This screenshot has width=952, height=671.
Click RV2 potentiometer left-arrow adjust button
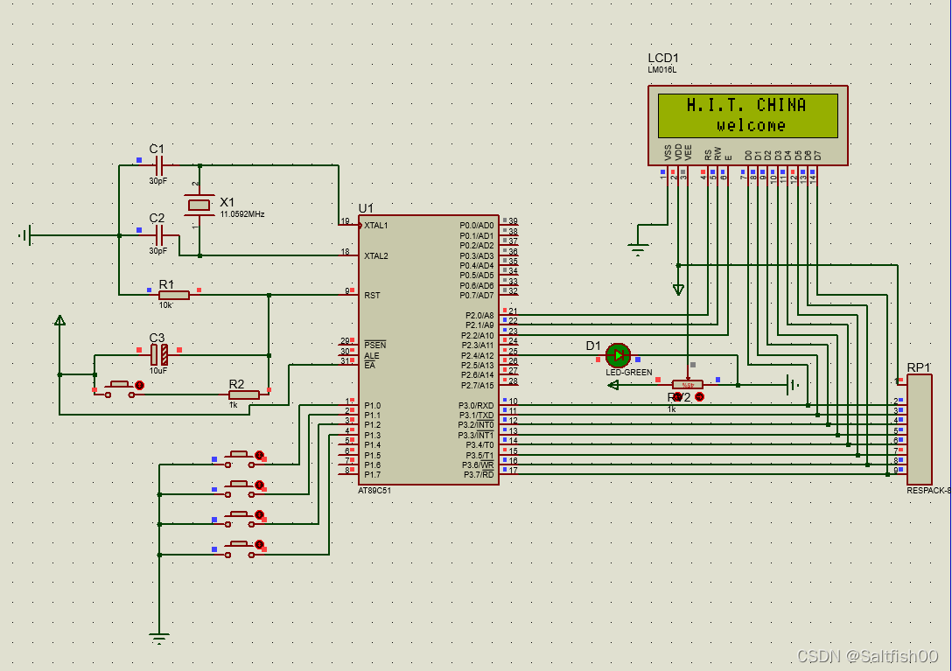(x=677, y=396)
